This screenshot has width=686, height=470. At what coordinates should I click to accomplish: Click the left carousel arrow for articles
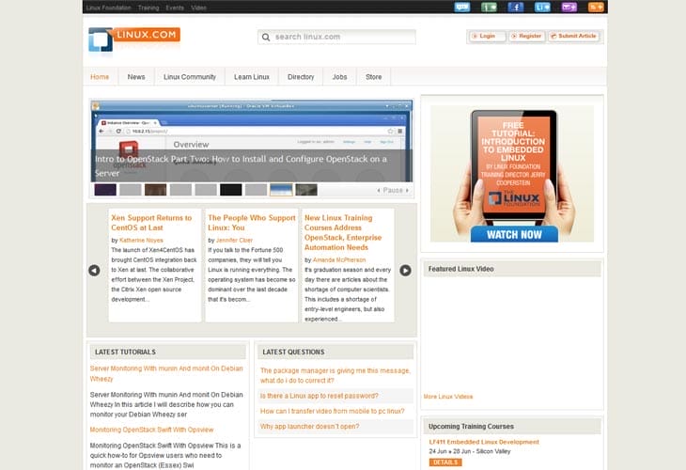[x=94, y=271]
